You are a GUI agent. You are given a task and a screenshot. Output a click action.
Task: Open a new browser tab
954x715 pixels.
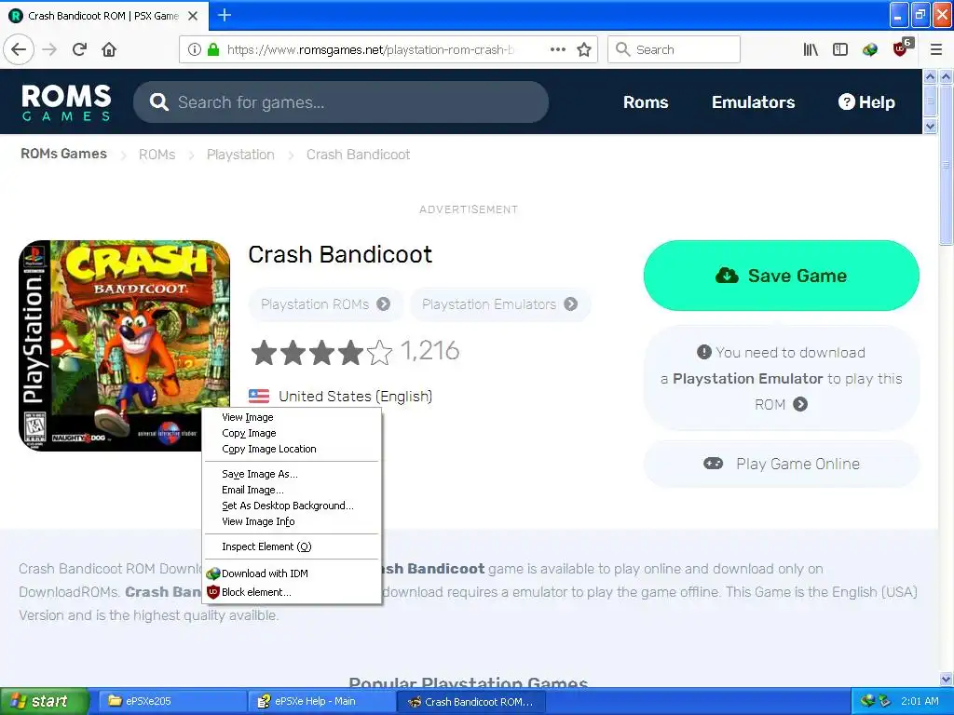pyautogui.click(x=225, y=15)
